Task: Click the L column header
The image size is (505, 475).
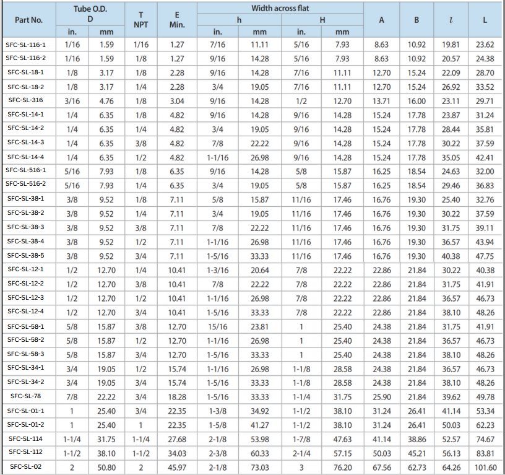Action: [x=485, y=20]
